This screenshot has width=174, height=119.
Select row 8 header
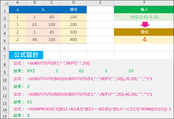pyautogui.click(x=5, y=63)
